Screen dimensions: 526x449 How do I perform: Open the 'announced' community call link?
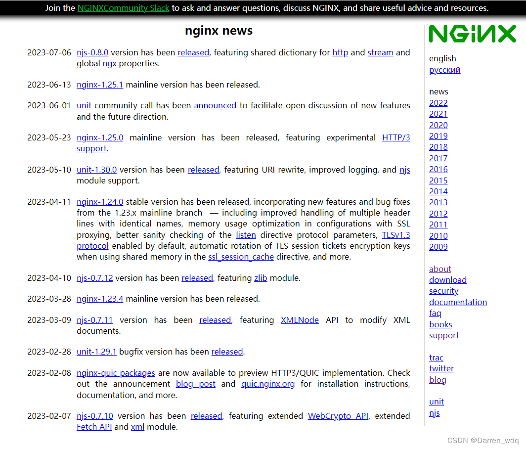point(215,106)
